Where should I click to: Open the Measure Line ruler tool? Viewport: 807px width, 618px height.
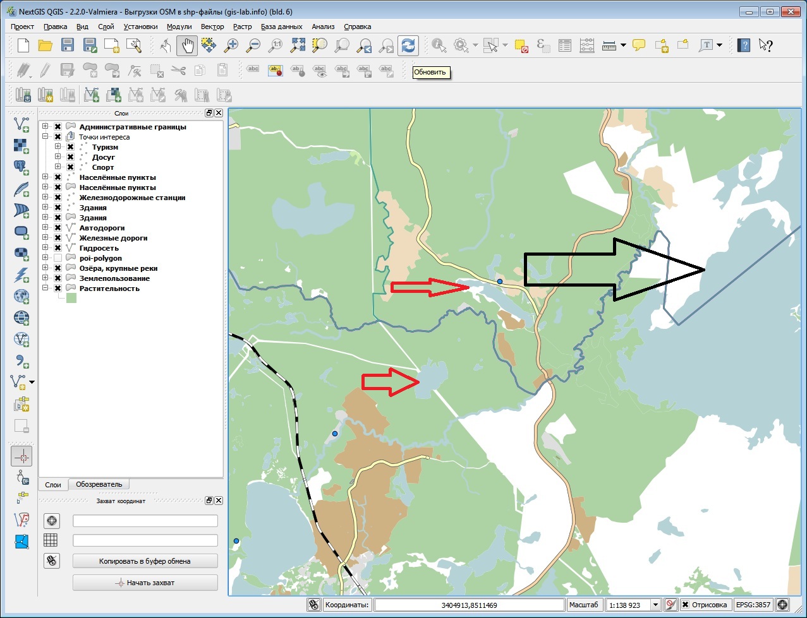coord(609,45)
